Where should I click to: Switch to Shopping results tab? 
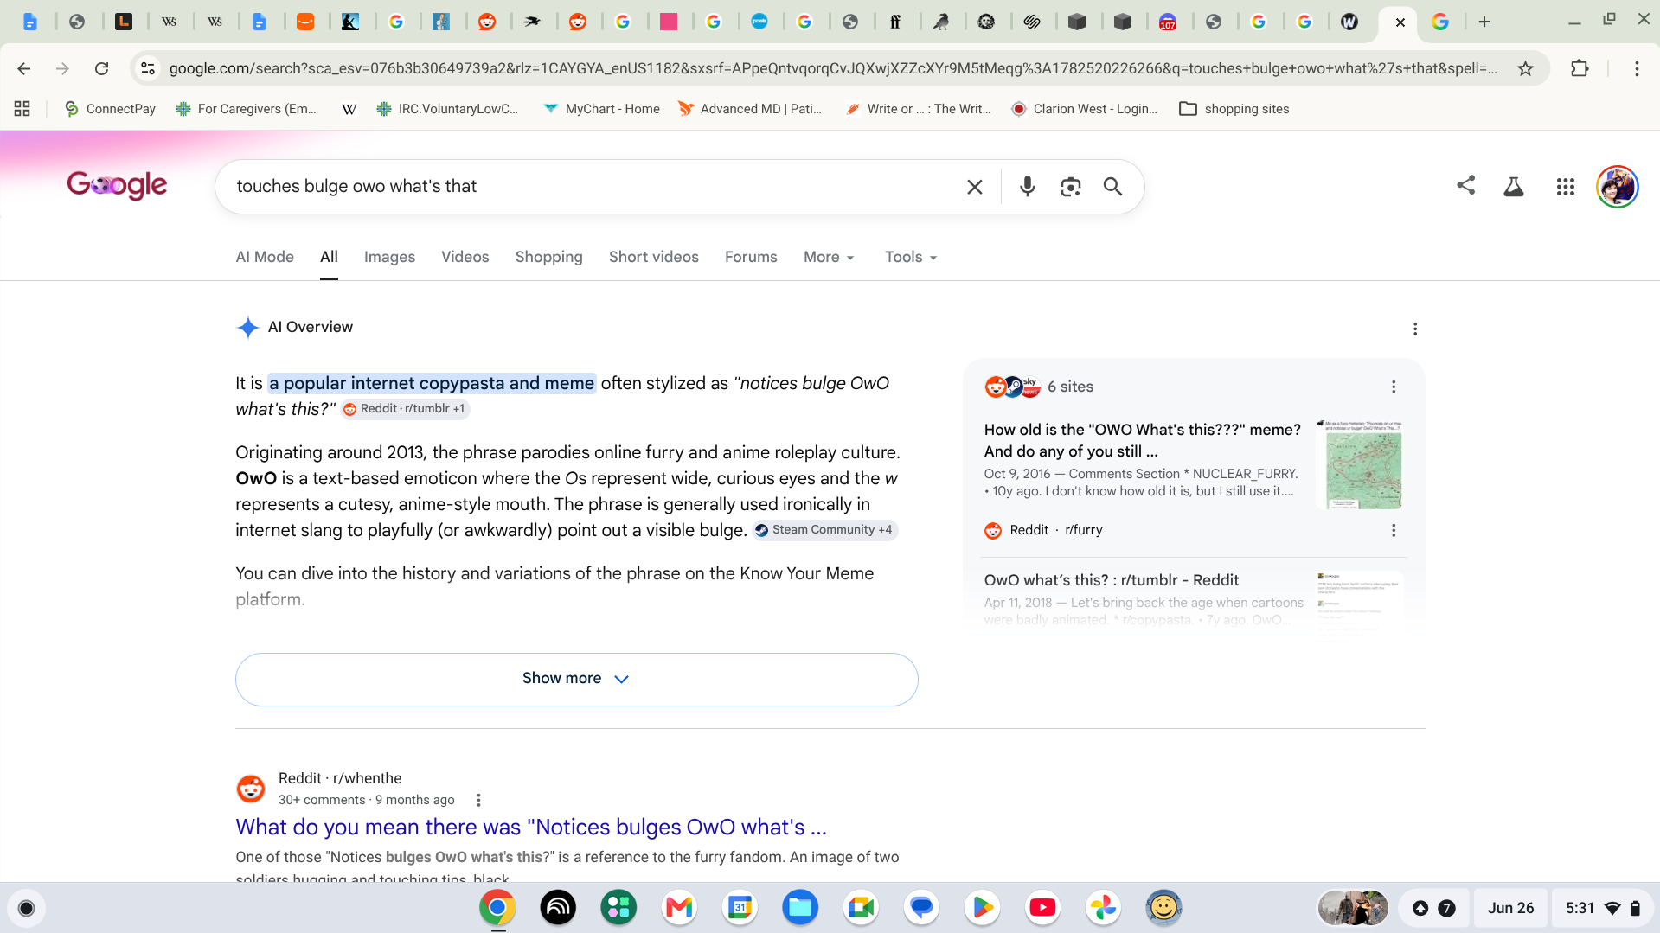[549, 257]
